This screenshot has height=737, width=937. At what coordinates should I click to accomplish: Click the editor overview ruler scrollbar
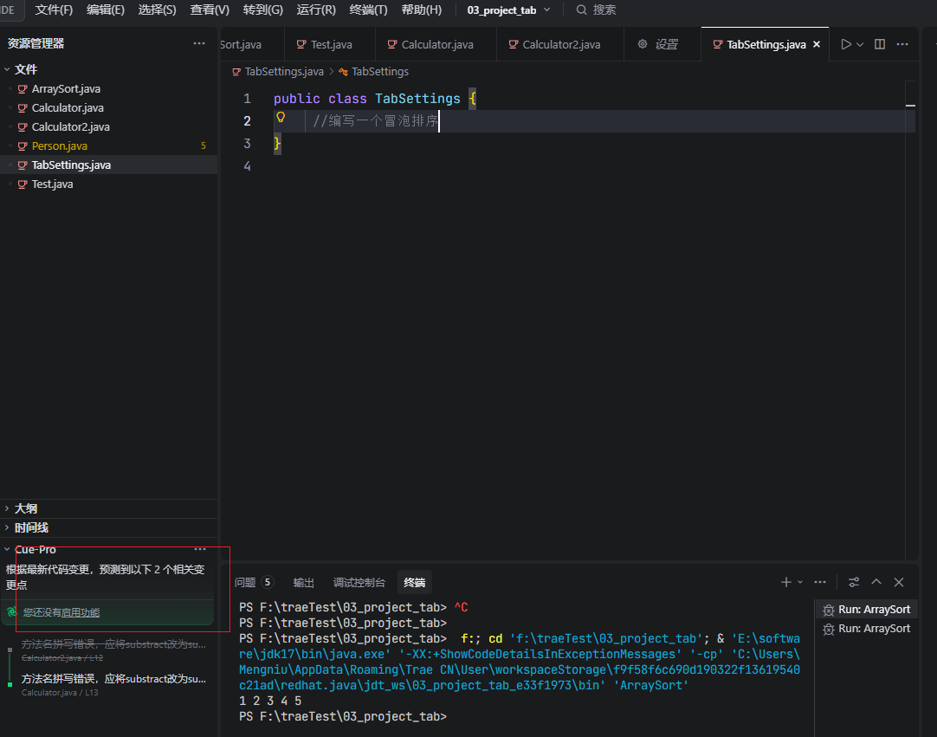[x=910, y=320]
